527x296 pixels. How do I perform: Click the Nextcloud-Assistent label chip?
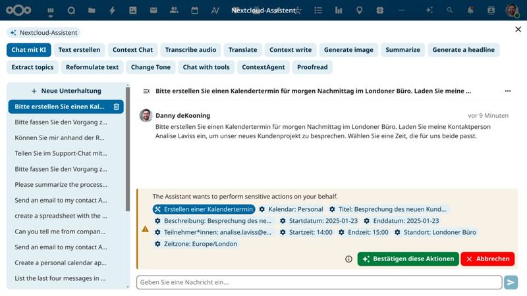coord(43,32)
